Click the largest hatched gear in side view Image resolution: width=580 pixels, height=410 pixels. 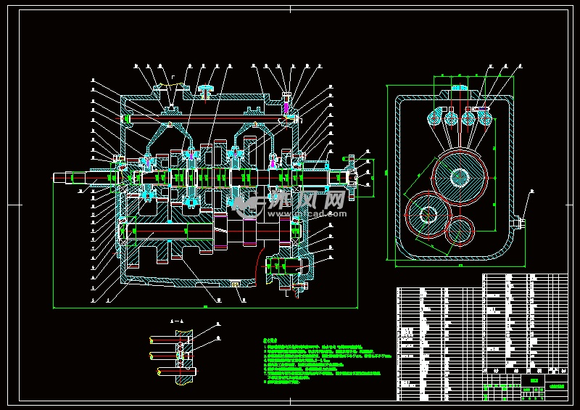tap(460, 176)
